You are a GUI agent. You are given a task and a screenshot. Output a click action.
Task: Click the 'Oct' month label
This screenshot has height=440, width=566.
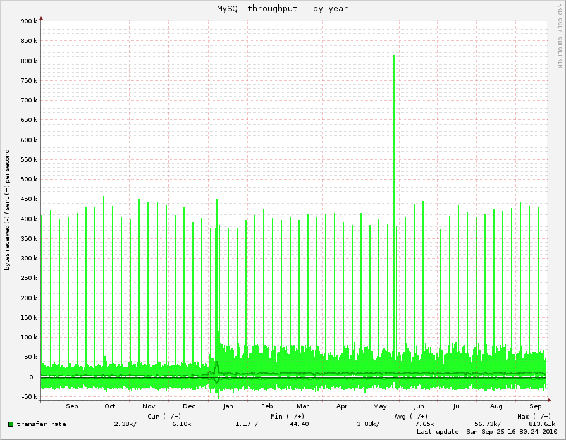[110, 406]
